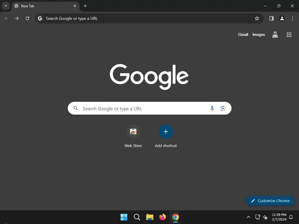Open the Web Store shortcut

pos(133,132)
